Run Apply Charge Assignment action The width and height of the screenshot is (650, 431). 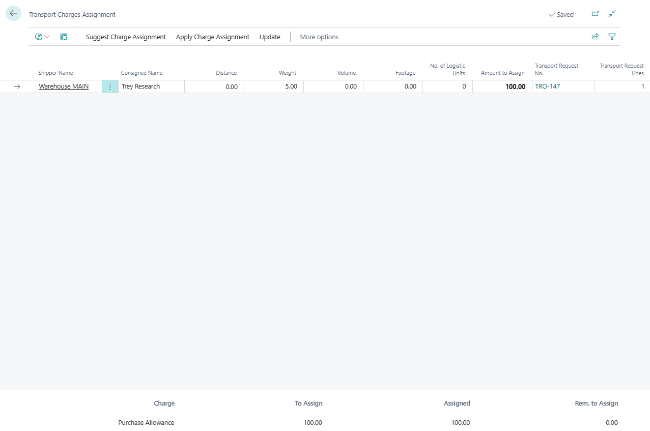(212, 37)
